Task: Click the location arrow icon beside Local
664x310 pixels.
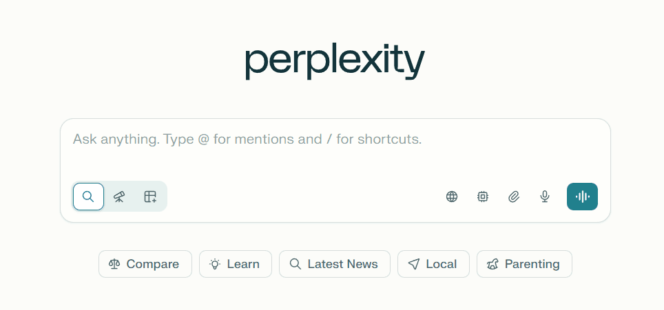Action: coord(414,264)
